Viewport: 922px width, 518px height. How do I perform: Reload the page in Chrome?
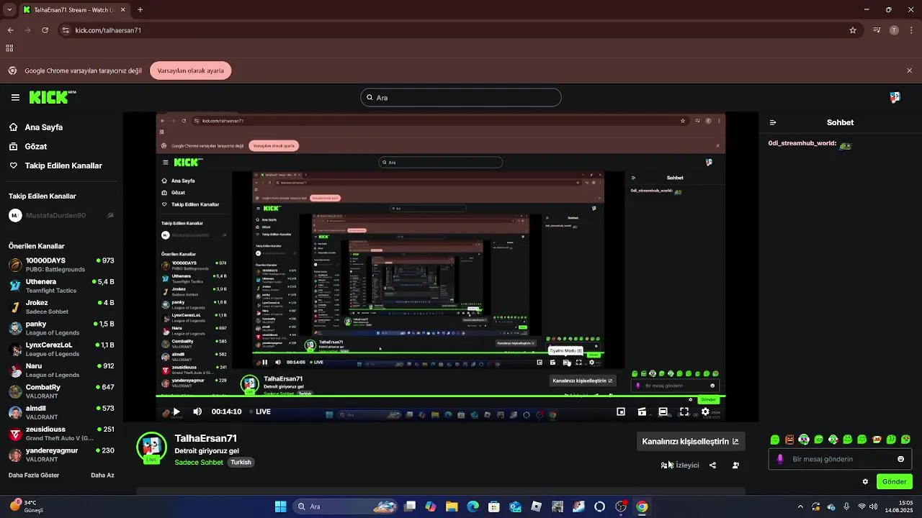point(45,30)
